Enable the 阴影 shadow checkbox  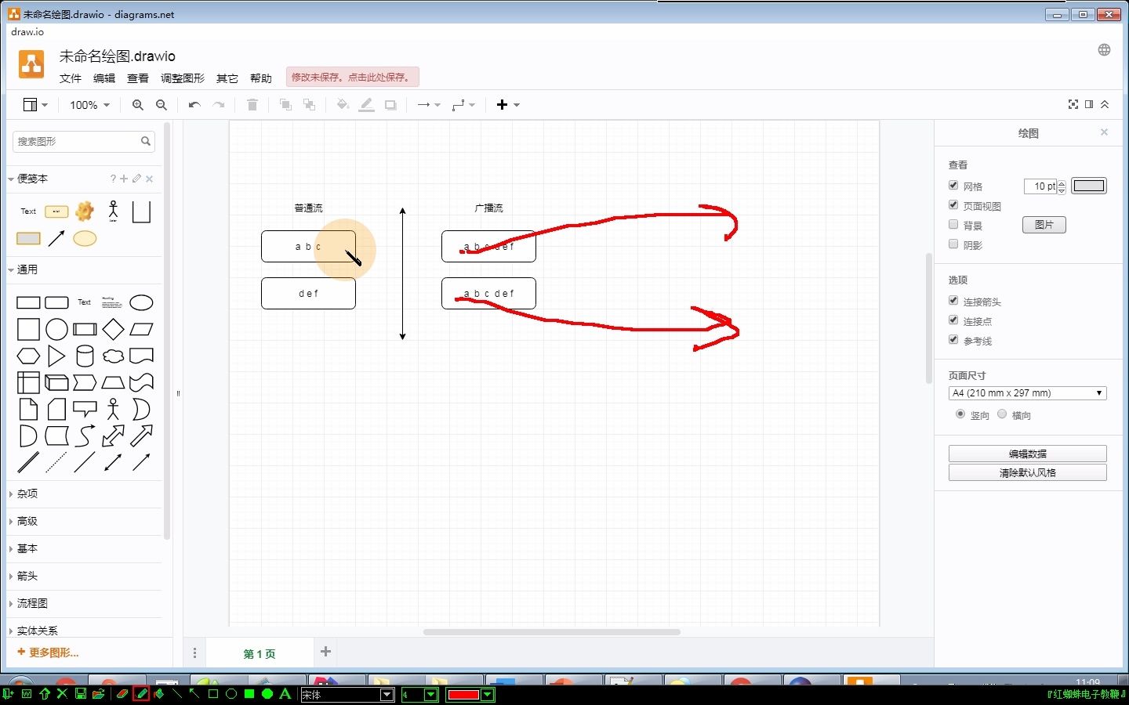(953, 244)
